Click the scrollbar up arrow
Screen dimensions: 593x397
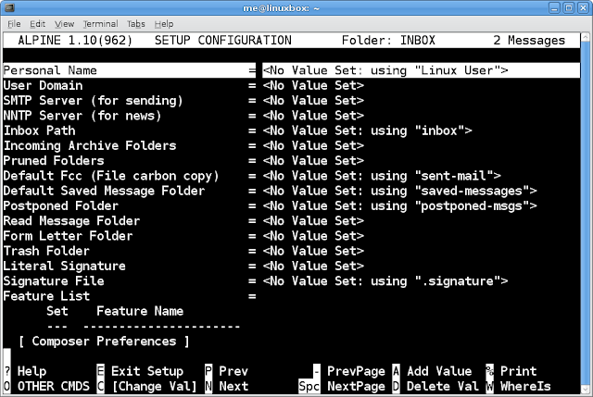(586, 37)
